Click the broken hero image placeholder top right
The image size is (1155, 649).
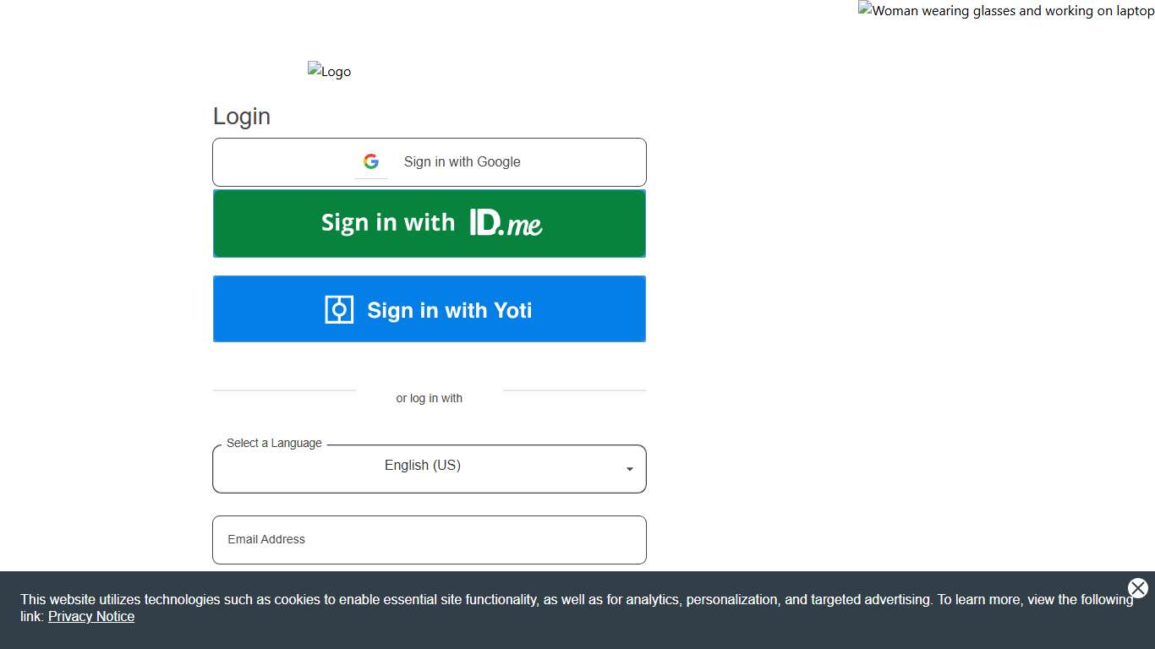click(x=1005, y=10)
